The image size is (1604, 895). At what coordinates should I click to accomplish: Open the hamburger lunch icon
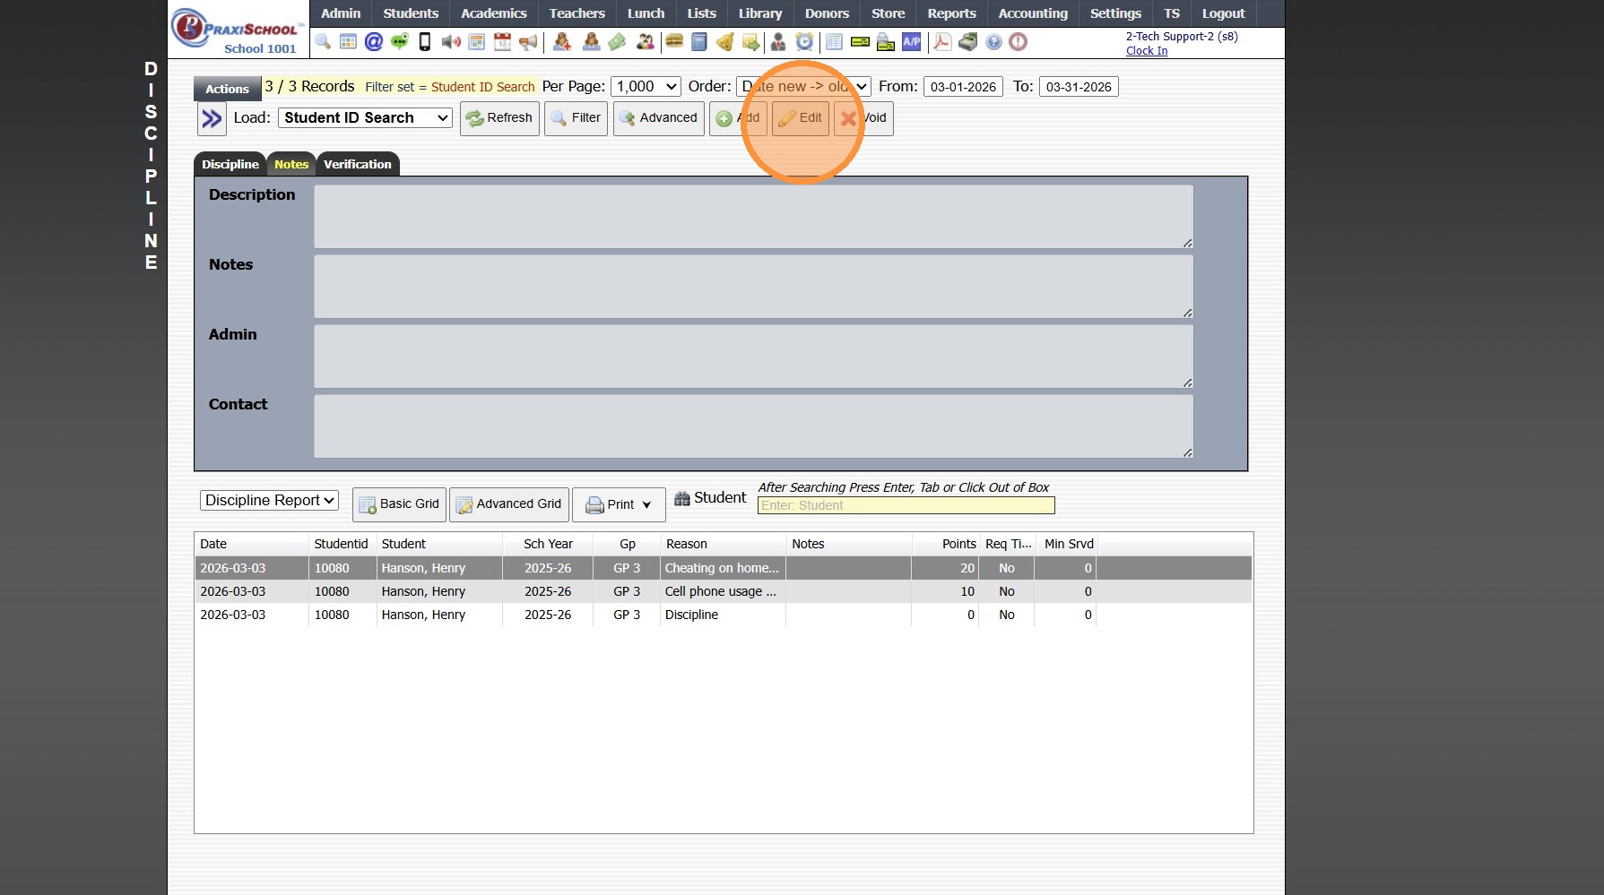(674, 42)
